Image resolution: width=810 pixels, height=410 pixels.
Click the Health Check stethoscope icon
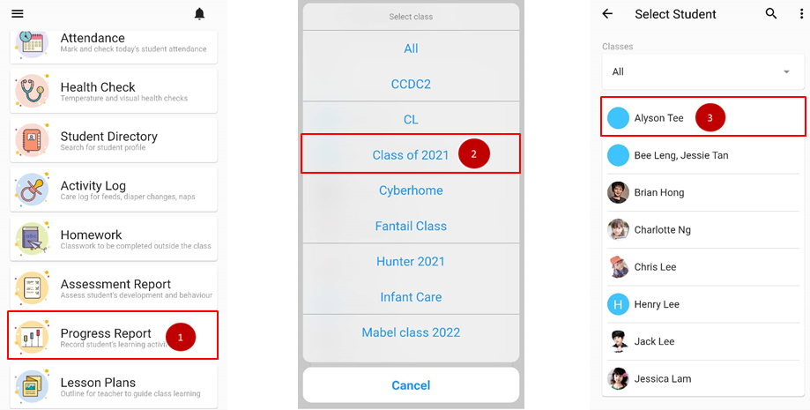click(32, 91)
